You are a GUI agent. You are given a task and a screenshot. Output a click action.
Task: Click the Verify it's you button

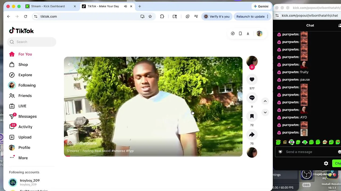(217, 16)
